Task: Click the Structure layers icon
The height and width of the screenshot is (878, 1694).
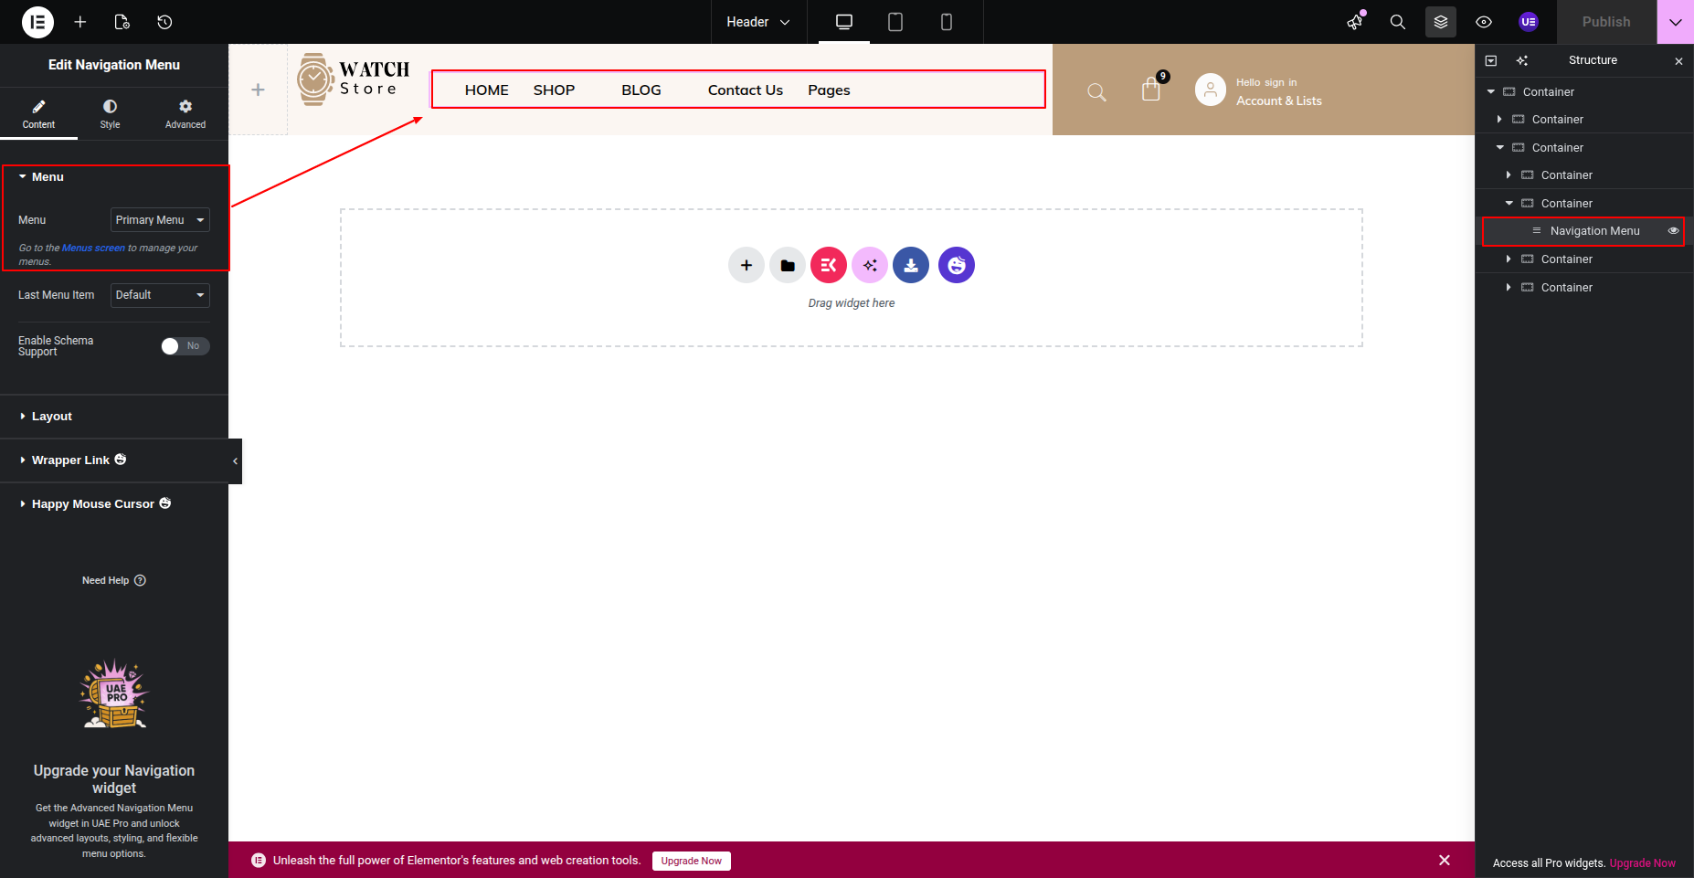Action: [1440, 22]
